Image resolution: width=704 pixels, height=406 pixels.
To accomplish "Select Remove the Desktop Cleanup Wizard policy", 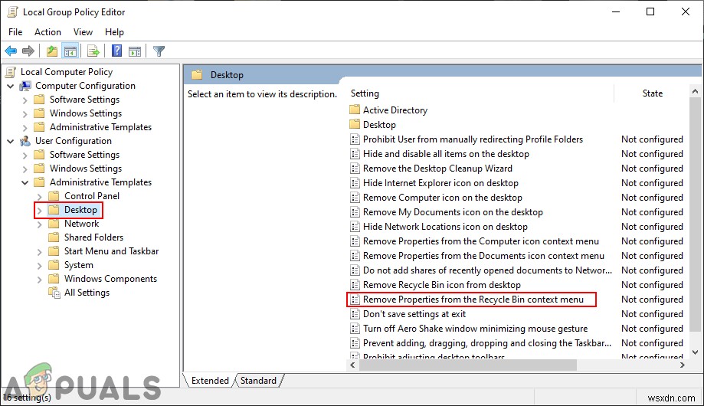I will [x=437, y=169].
